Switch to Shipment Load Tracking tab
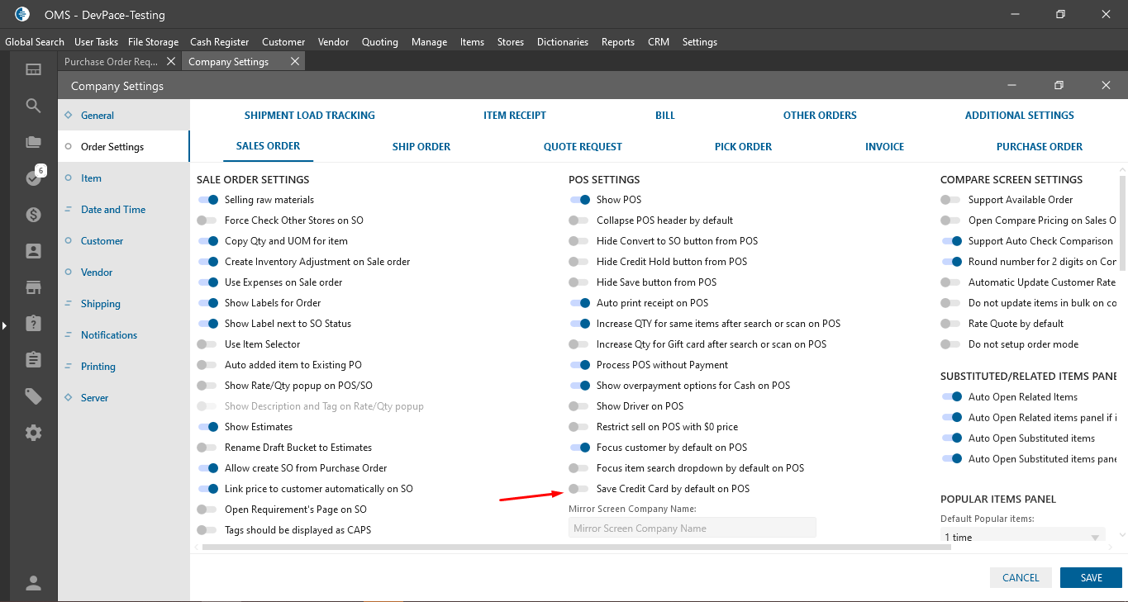This screenshot has width=1128, height=602. [310, 116]
